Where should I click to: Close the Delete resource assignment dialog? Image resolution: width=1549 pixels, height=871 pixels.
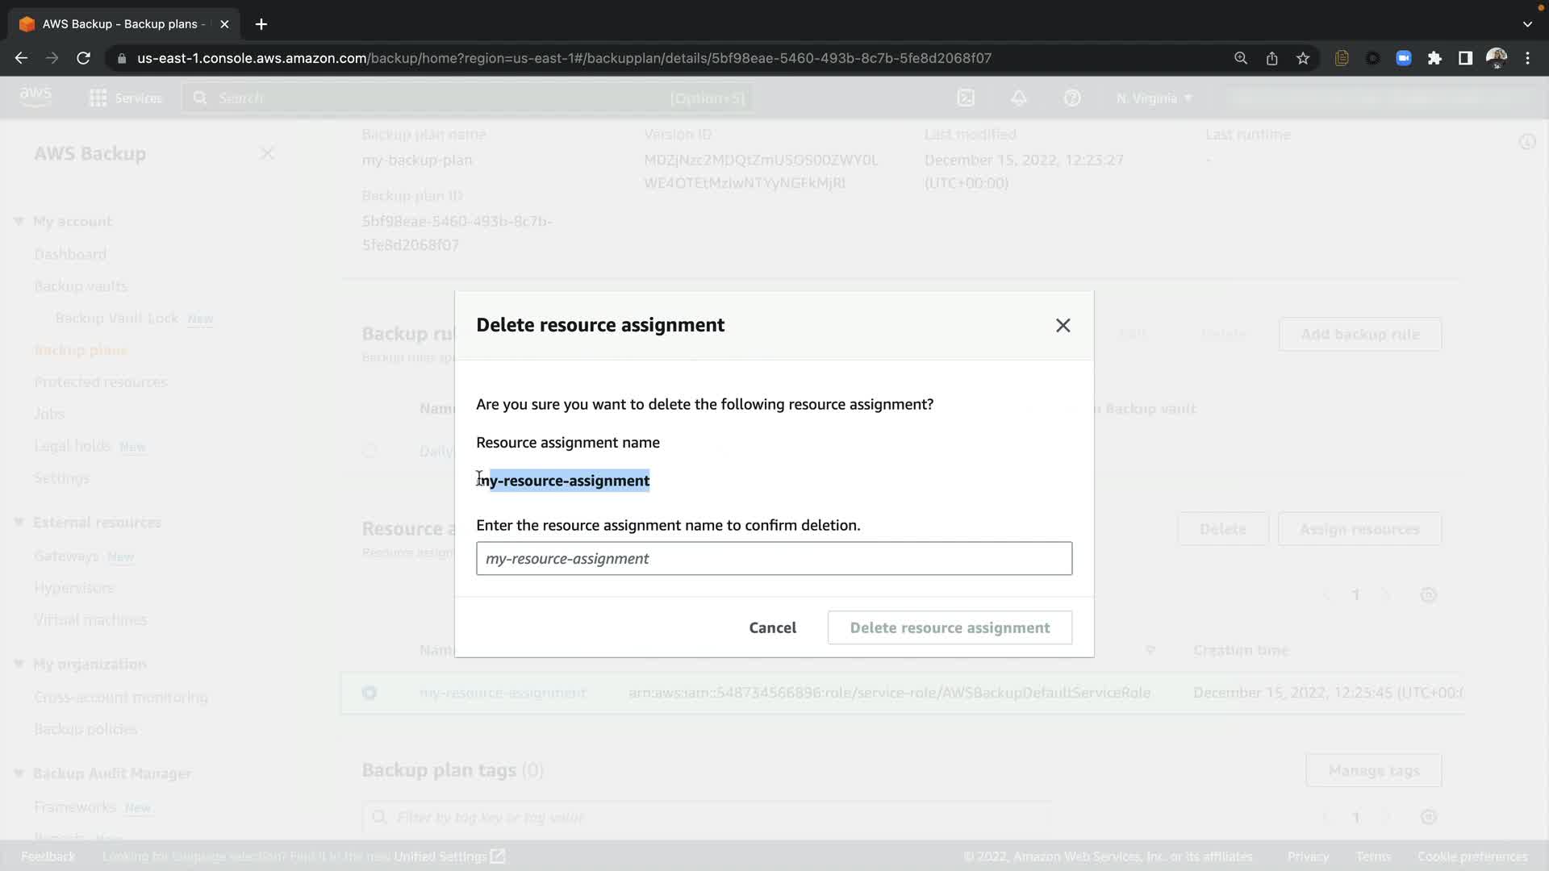1063,325
